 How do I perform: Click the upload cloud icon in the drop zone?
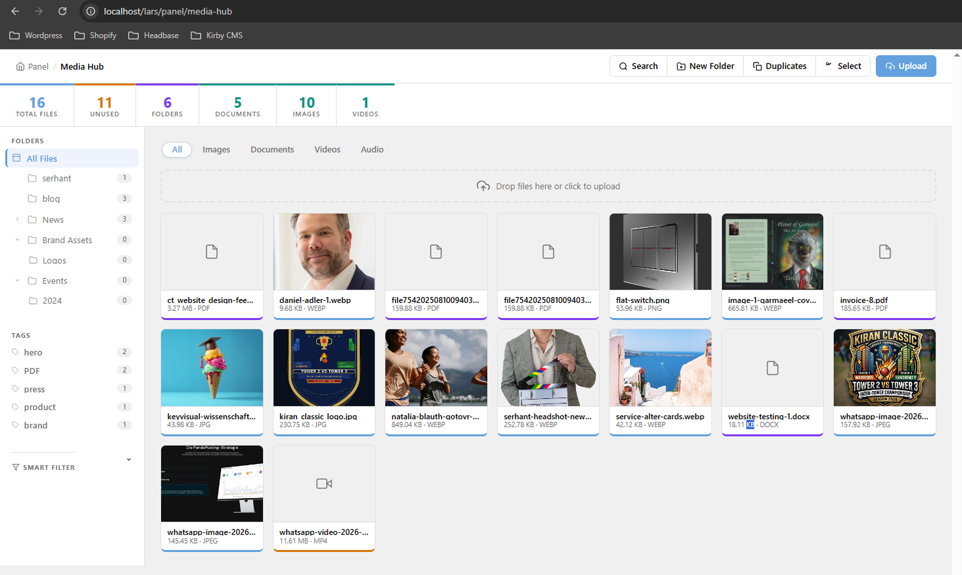coord(483,186)
